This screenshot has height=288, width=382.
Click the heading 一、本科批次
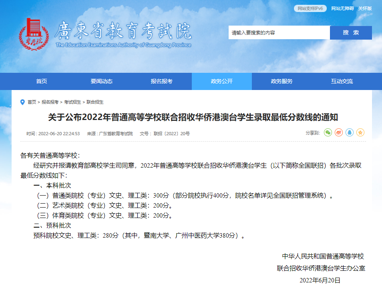pyautogui.click(x=52, y=185)
